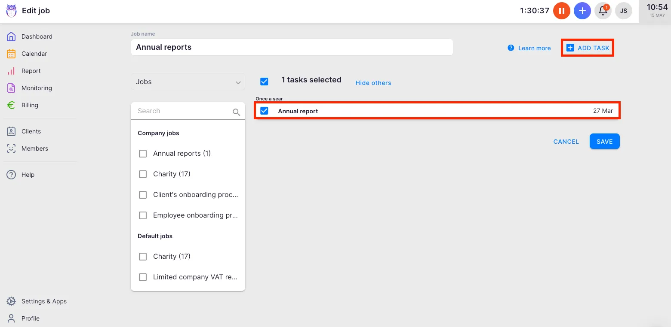Image resolution: width=671 pixels, height=327 pixels.
Task: Click the Hide others link
Action: pyautogui.click(x=373, y=83)
